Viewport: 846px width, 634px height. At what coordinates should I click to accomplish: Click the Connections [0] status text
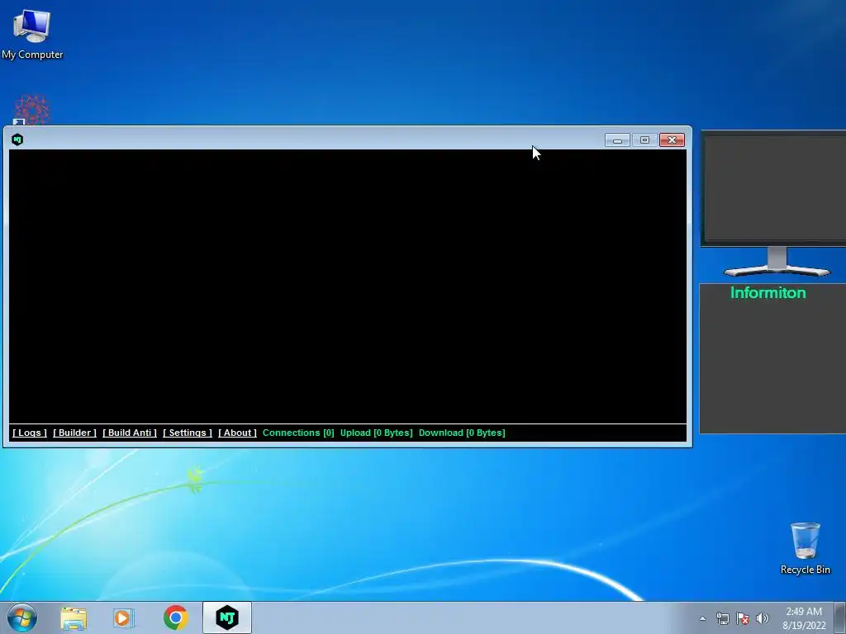pyautogui.click(x=298, y=433)
